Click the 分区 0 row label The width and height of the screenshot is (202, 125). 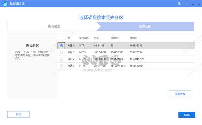(71, 45)
